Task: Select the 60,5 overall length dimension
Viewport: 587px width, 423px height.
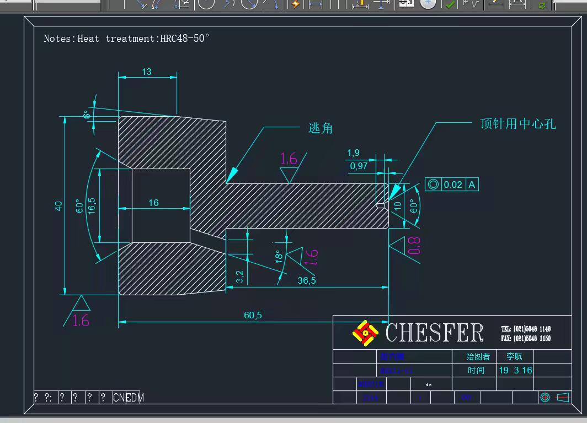Action: tap(253, 315)
